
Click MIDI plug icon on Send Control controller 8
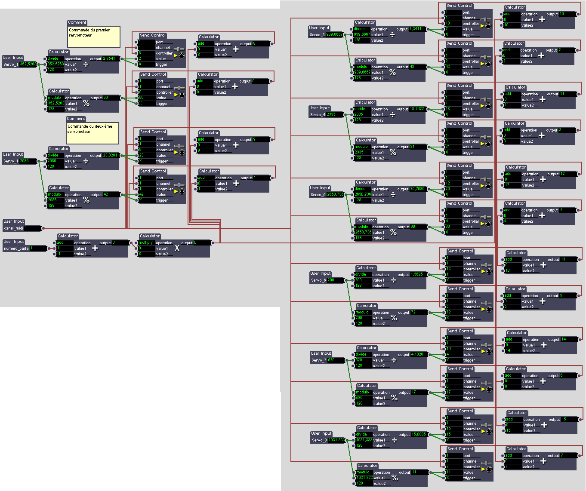181,55
